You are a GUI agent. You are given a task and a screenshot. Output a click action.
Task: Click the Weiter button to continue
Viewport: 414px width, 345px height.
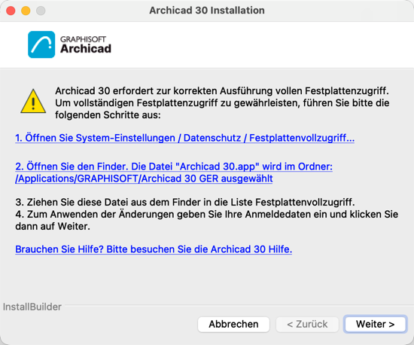pos(375,324)
